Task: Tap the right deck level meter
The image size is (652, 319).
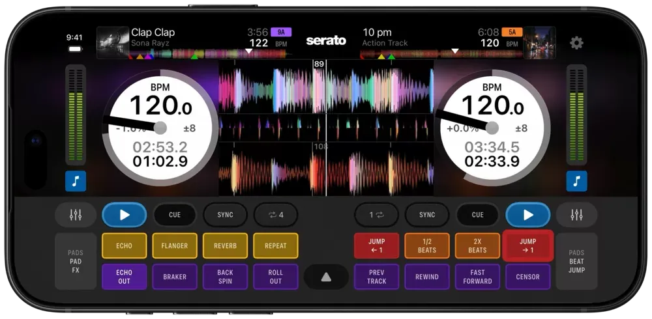Action: click(577, 115)
